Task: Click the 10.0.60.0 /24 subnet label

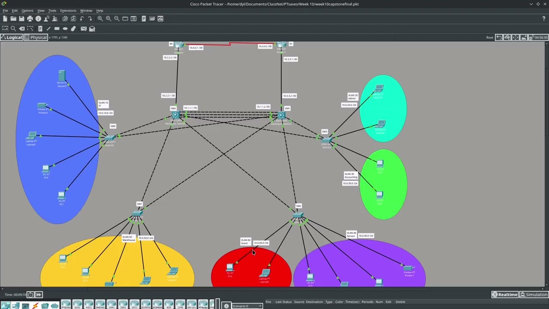Action: coord(261,243)
